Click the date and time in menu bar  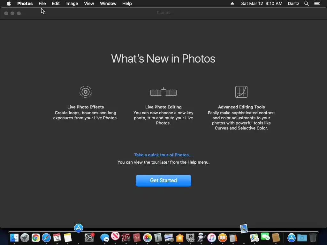[262, 4]
